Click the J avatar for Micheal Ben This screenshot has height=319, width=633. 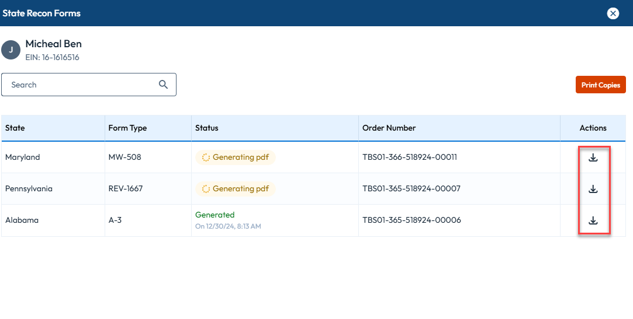[11, 50]
